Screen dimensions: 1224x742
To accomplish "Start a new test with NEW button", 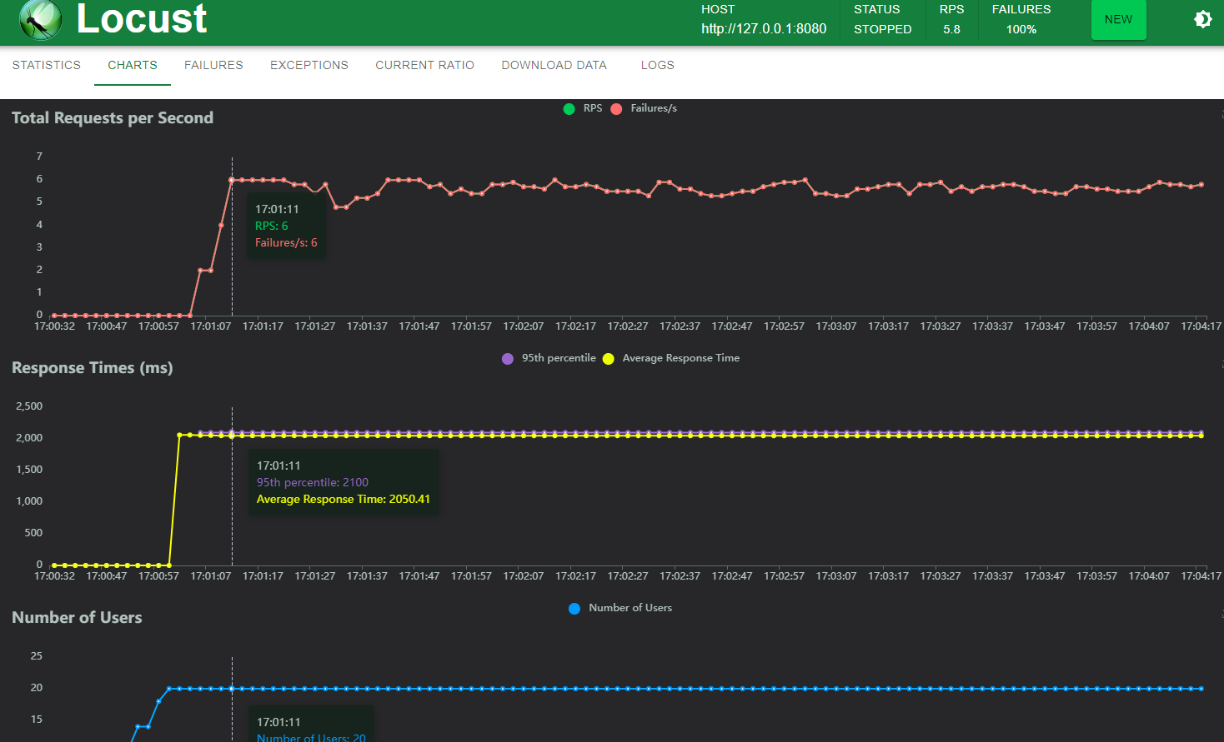I will pos(1118,19).
